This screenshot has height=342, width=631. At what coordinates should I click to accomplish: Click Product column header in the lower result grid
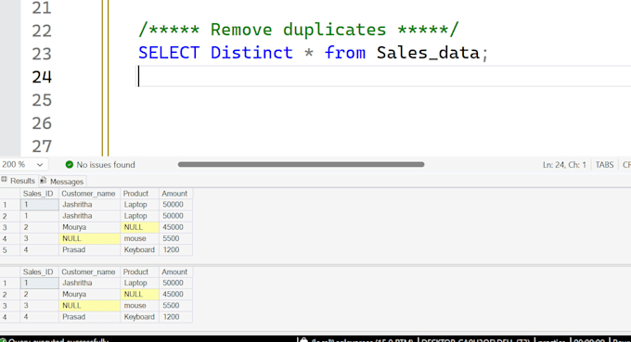139,272
